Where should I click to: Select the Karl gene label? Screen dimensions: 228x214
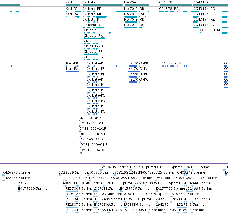point(69,2)
